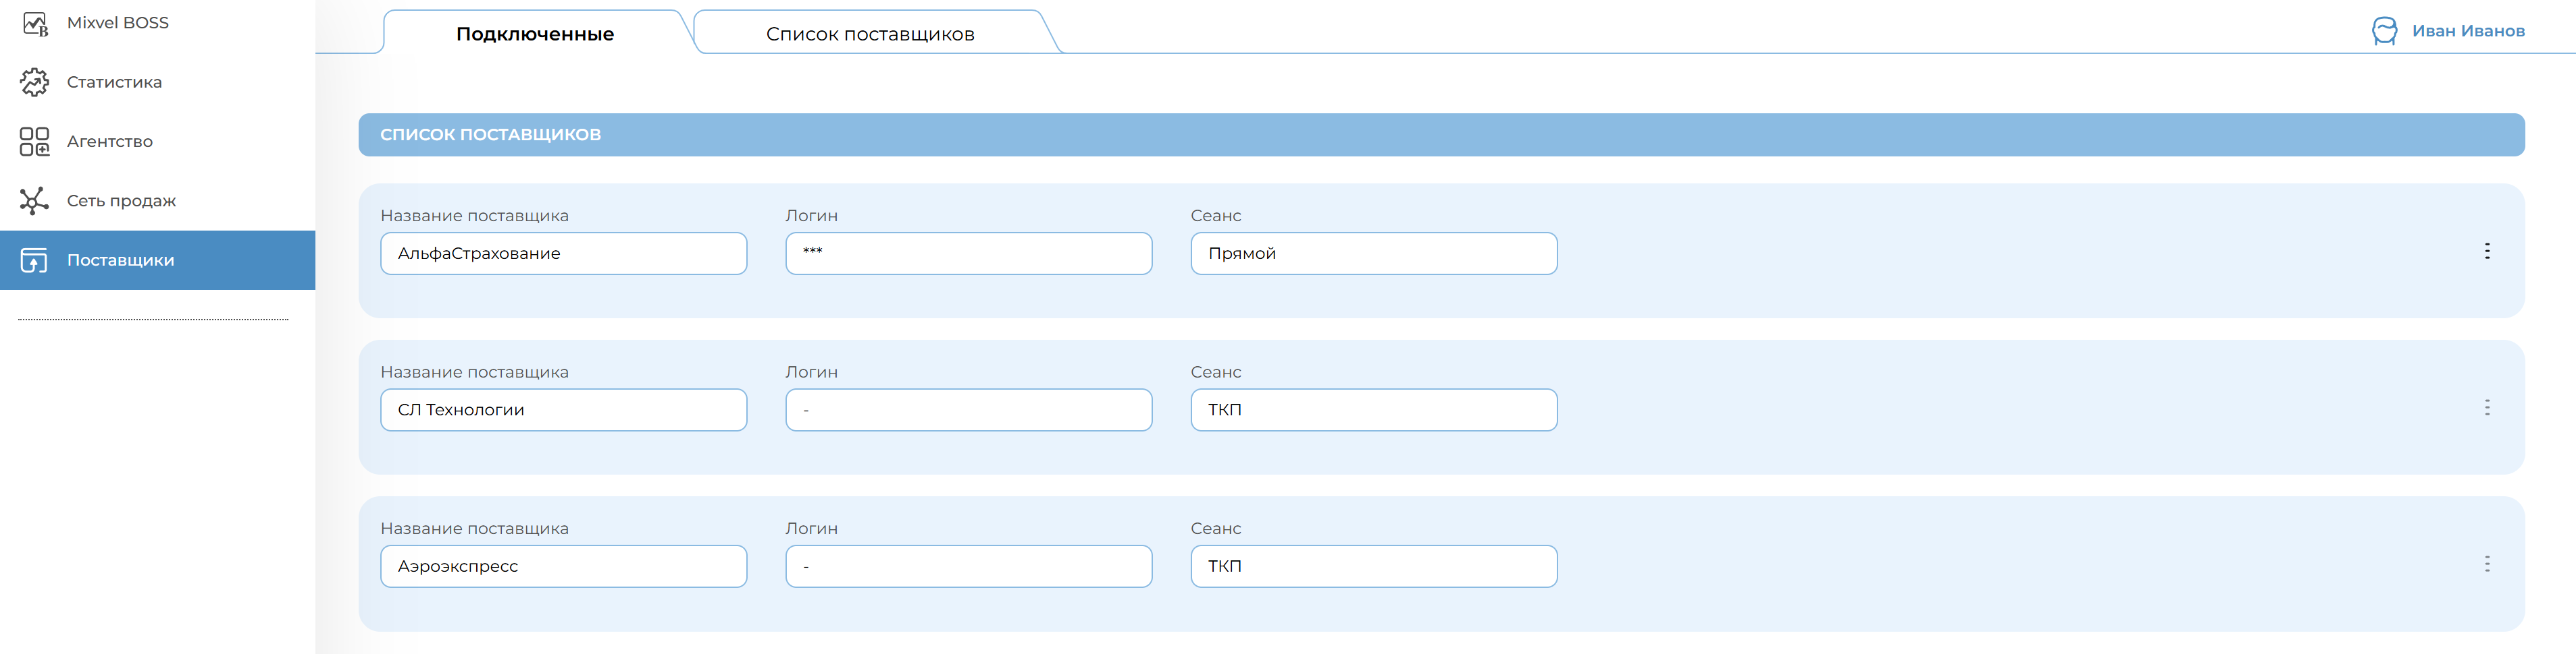The image size is (2576, 654).
Task: Click the Поставщики sidebar icon
Action: tap(35, 261)
